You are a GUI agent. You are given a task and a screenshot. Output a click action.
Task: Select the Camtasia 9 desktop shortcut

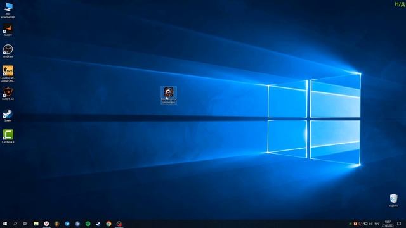click(x=8, y=136)
